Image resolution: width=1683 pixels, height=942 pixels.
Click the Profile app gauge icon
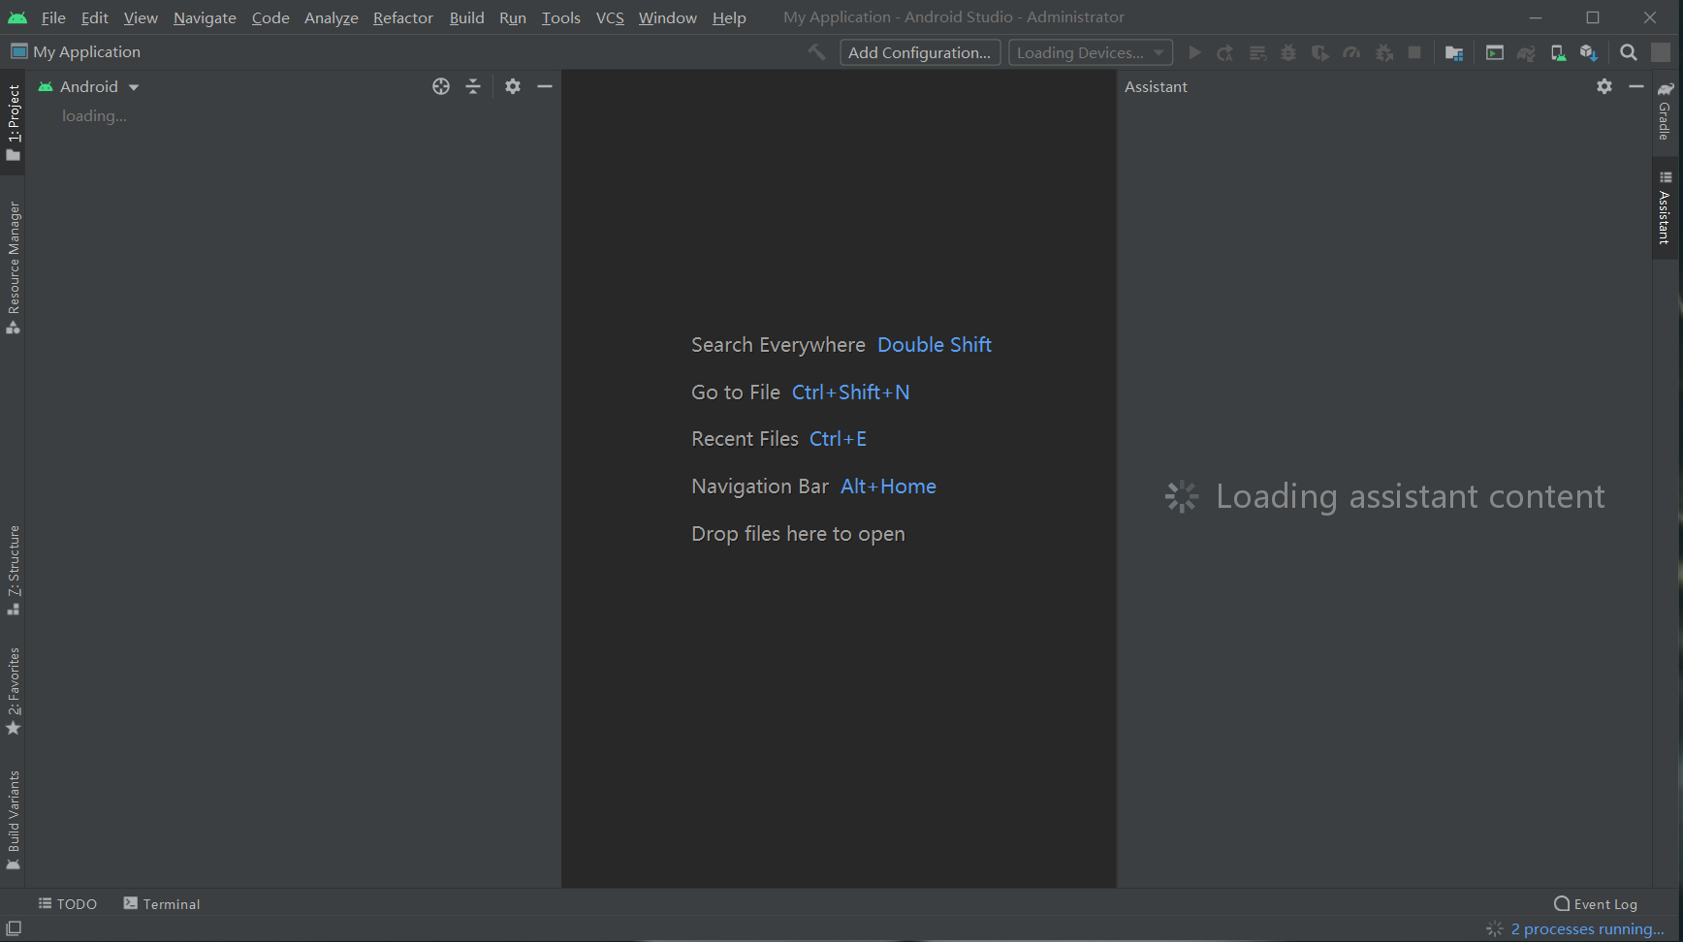point(1351,52)
